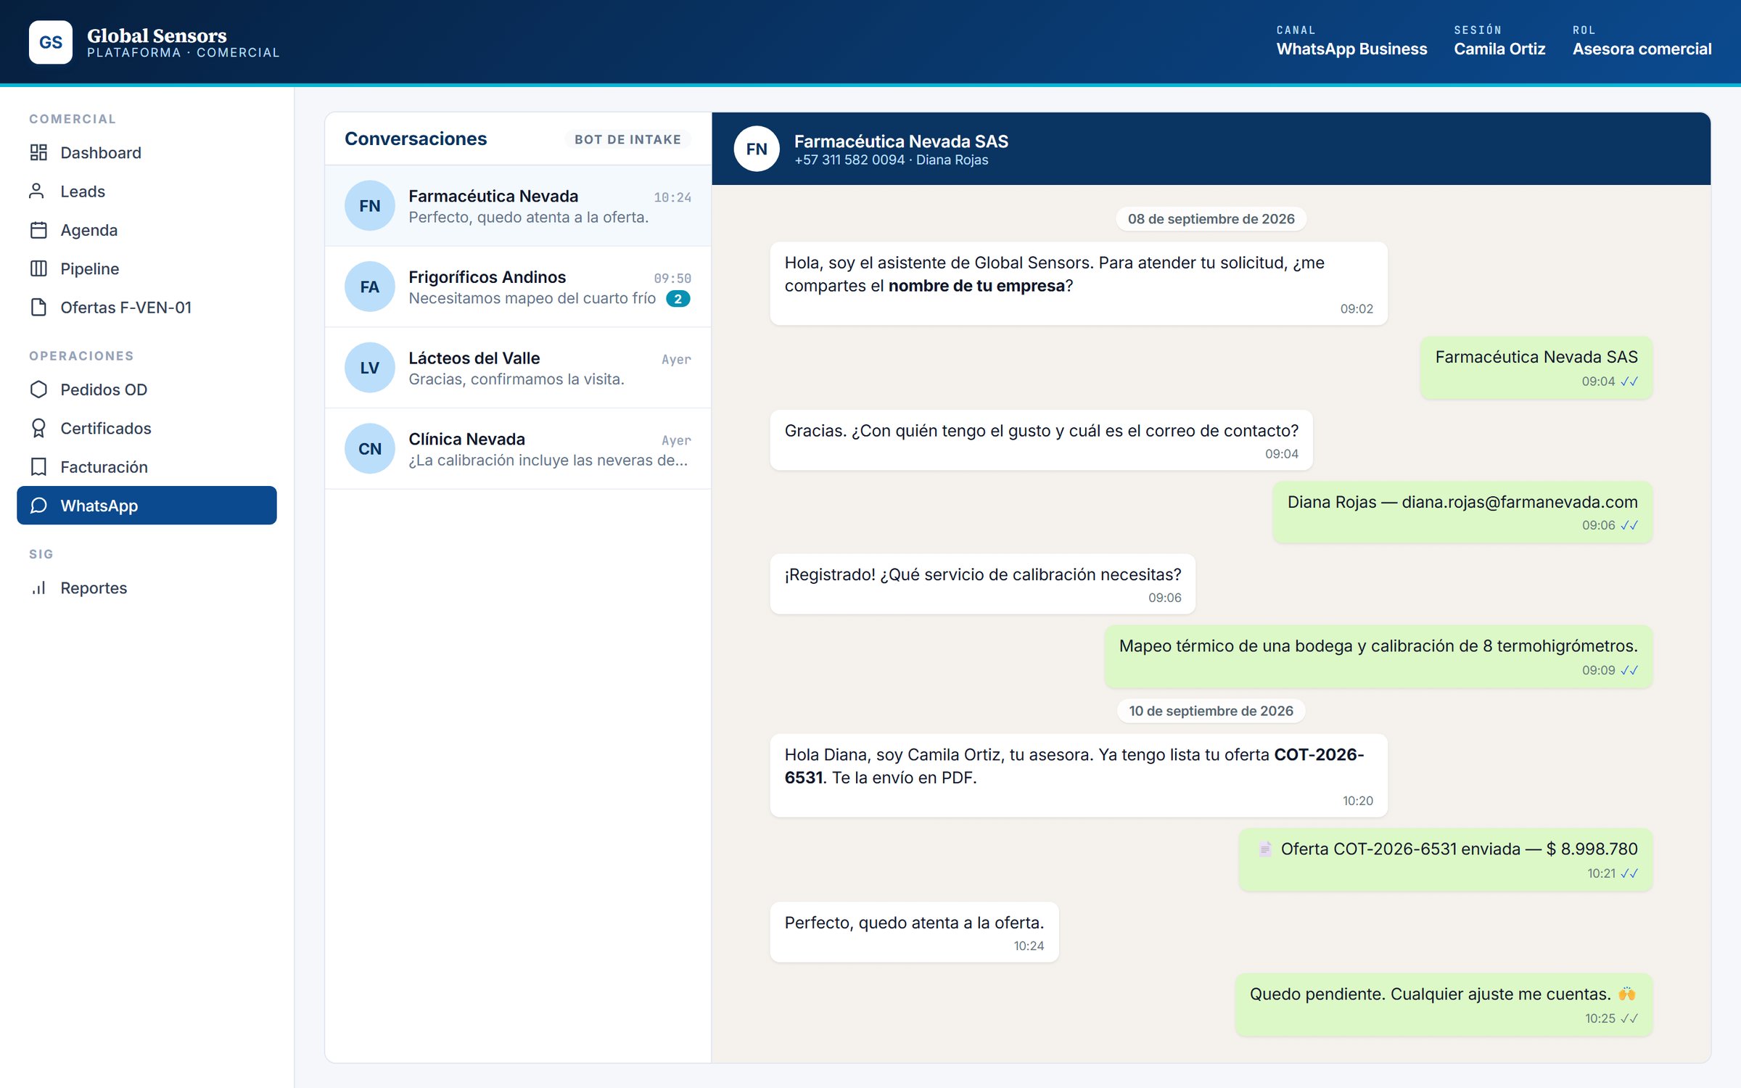The image size is (1741, 1088).
Task: Open the Farmacéutica Nevada conversation
Action: click(x=518, y=206)
